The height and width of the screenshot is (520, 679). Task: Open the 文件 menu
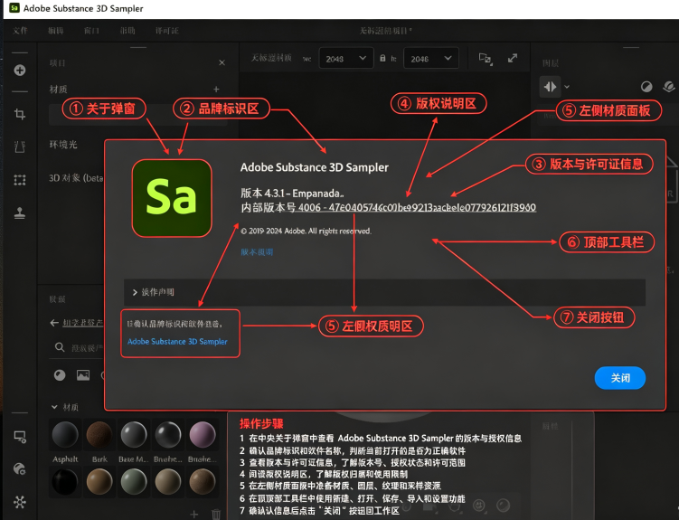click(20, 31)
